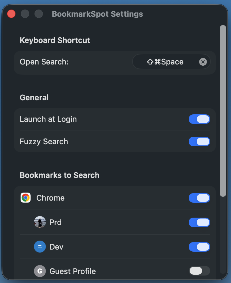Viewport: 231px width, 283px height.
Task: Click the shift-command symbol in shortcut field
Action: pyautogui.click(x=152, y=62)
